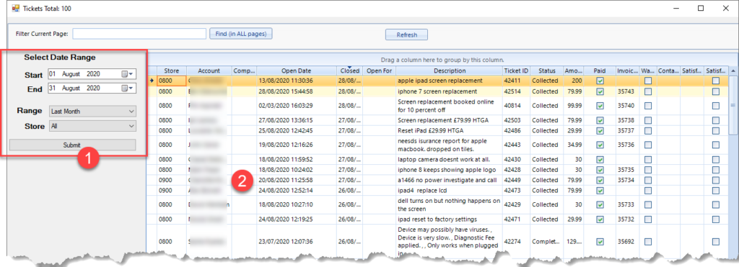Click amount 34.99 for ticket 42443
The width and height of the screenshot is (739, 267).
(574, 145)
